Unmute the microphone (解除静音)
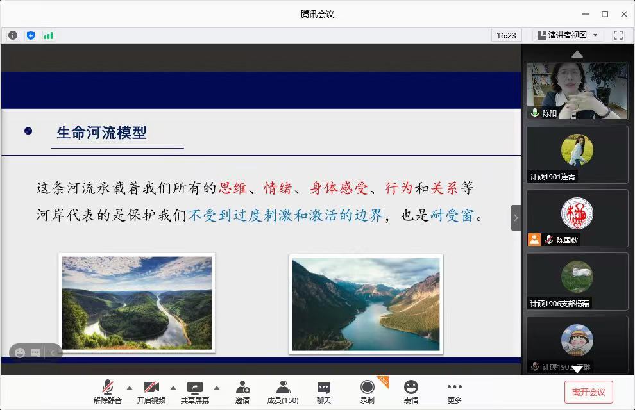The width and height of the screenshot is (635, 410). click(108, 391)
